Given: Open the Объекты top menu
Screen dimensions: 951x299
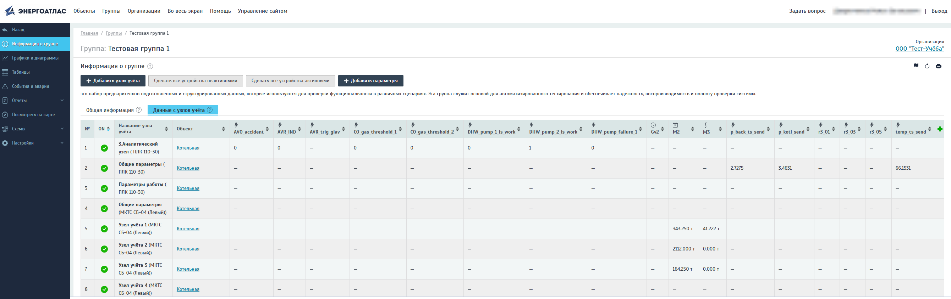Looking at the screenshot, I should 84,11.
